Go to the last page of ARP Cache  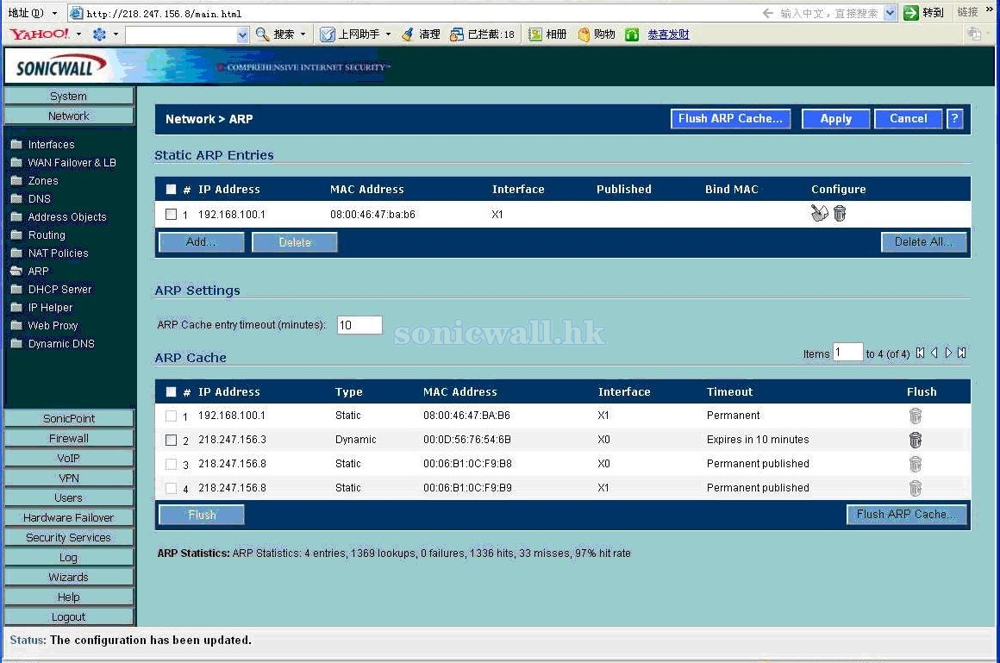[x=962, y=353]
